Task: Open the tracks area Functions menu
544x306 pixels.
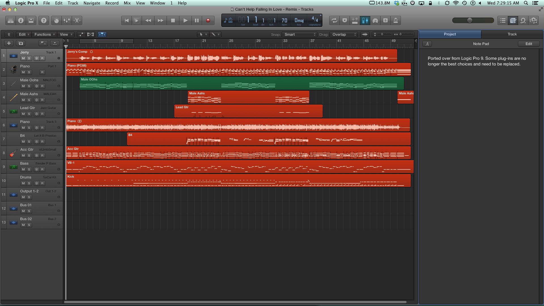Action: pyautogui.click(x=44, y=34)
